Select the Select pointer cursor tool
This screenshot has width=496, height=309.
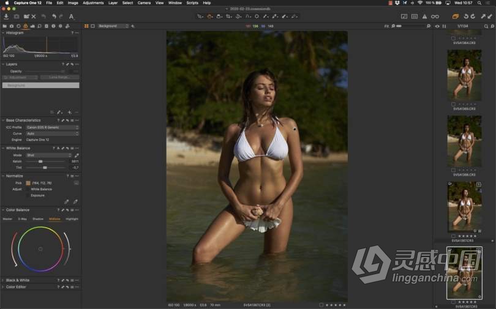point(200,17)
